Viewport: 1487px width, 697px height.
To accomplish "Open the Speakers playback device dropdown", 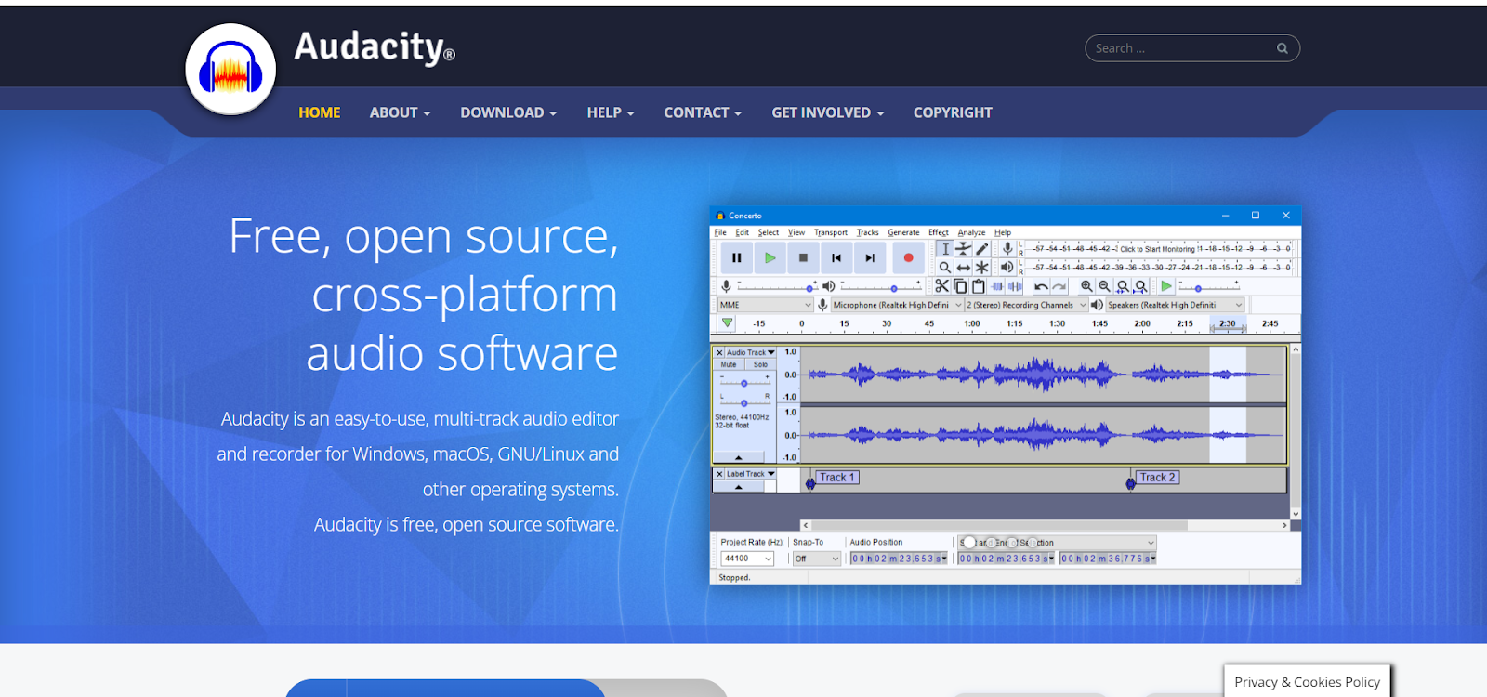I will [x=1175, y=305].
